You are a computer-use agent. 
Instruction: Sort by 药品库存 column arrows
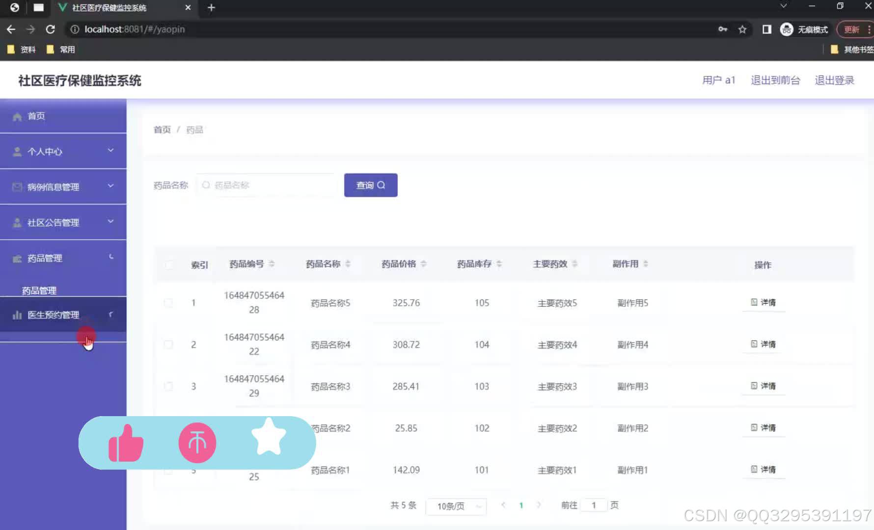click(499, 264)
